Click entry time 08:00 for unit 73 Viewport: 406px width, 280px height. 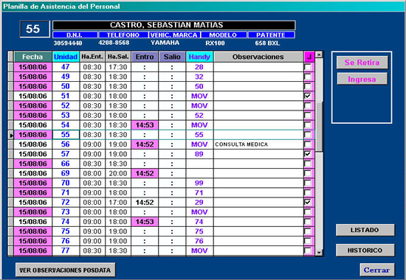[x=92, y=212]
